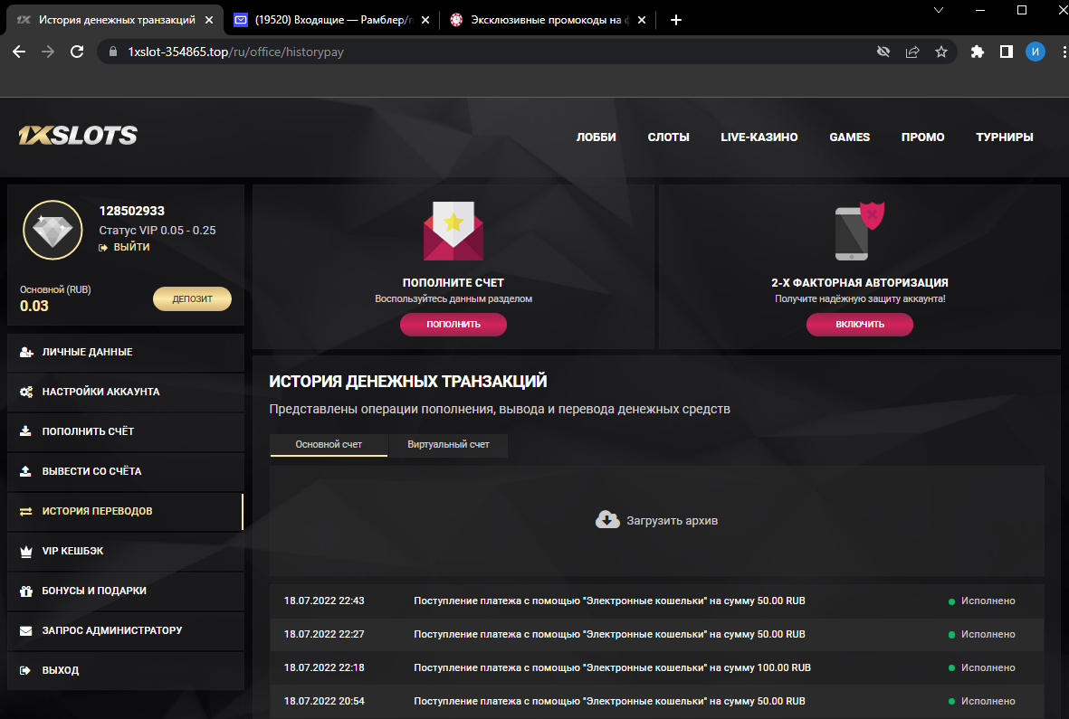Click the browser forward arrow
The image size is (1069, 719).
48,52
